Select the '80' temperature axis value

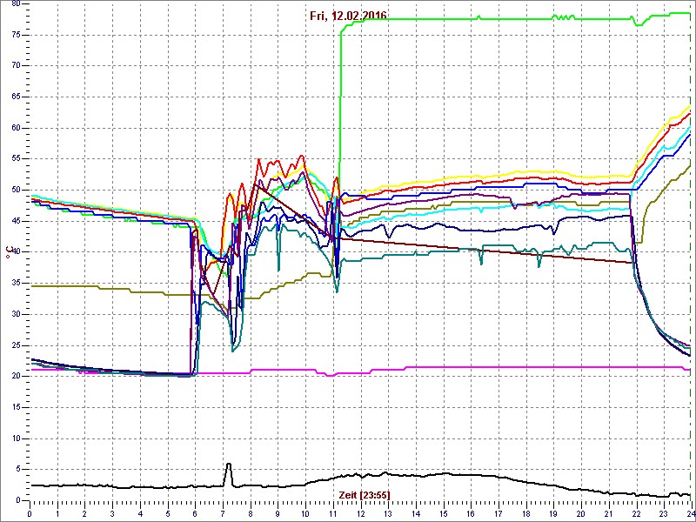click(x=16, y=3)
